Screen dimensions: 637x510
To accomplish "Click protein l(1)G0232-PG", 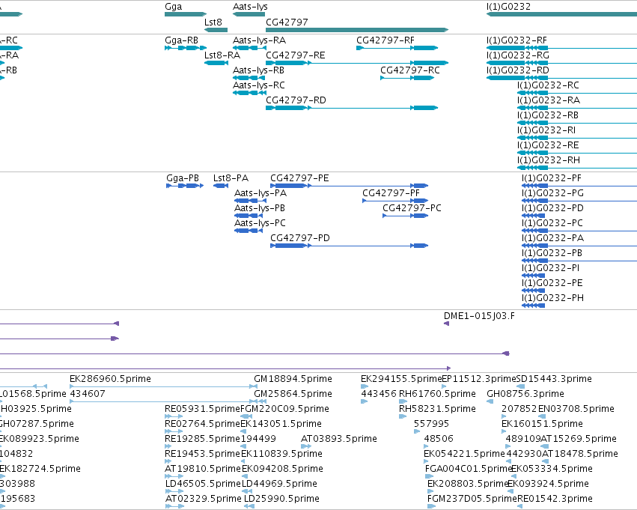I will (579, 201).
